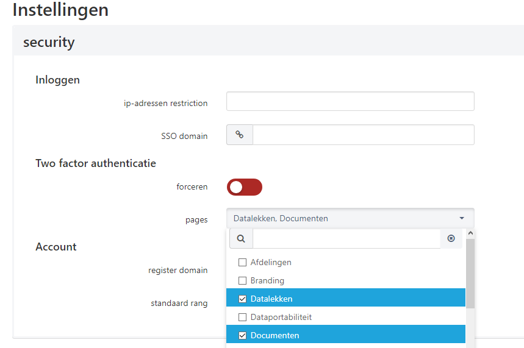
Task: Click the Instellingen page heading
Action: [x=60, y=10]
